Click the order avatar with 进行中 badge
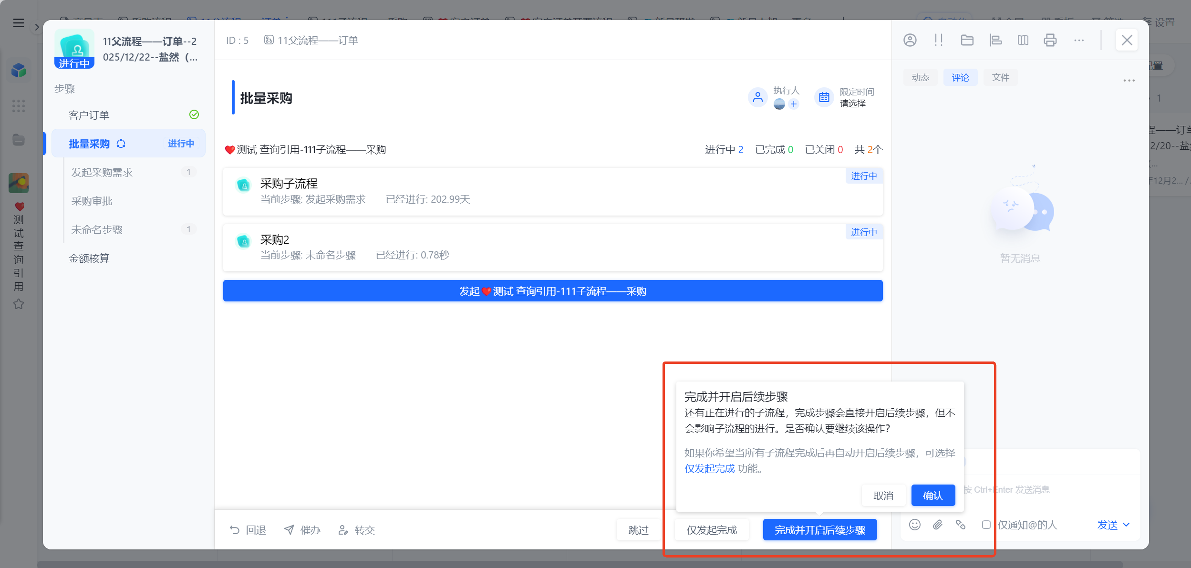 tap(74, 49)
